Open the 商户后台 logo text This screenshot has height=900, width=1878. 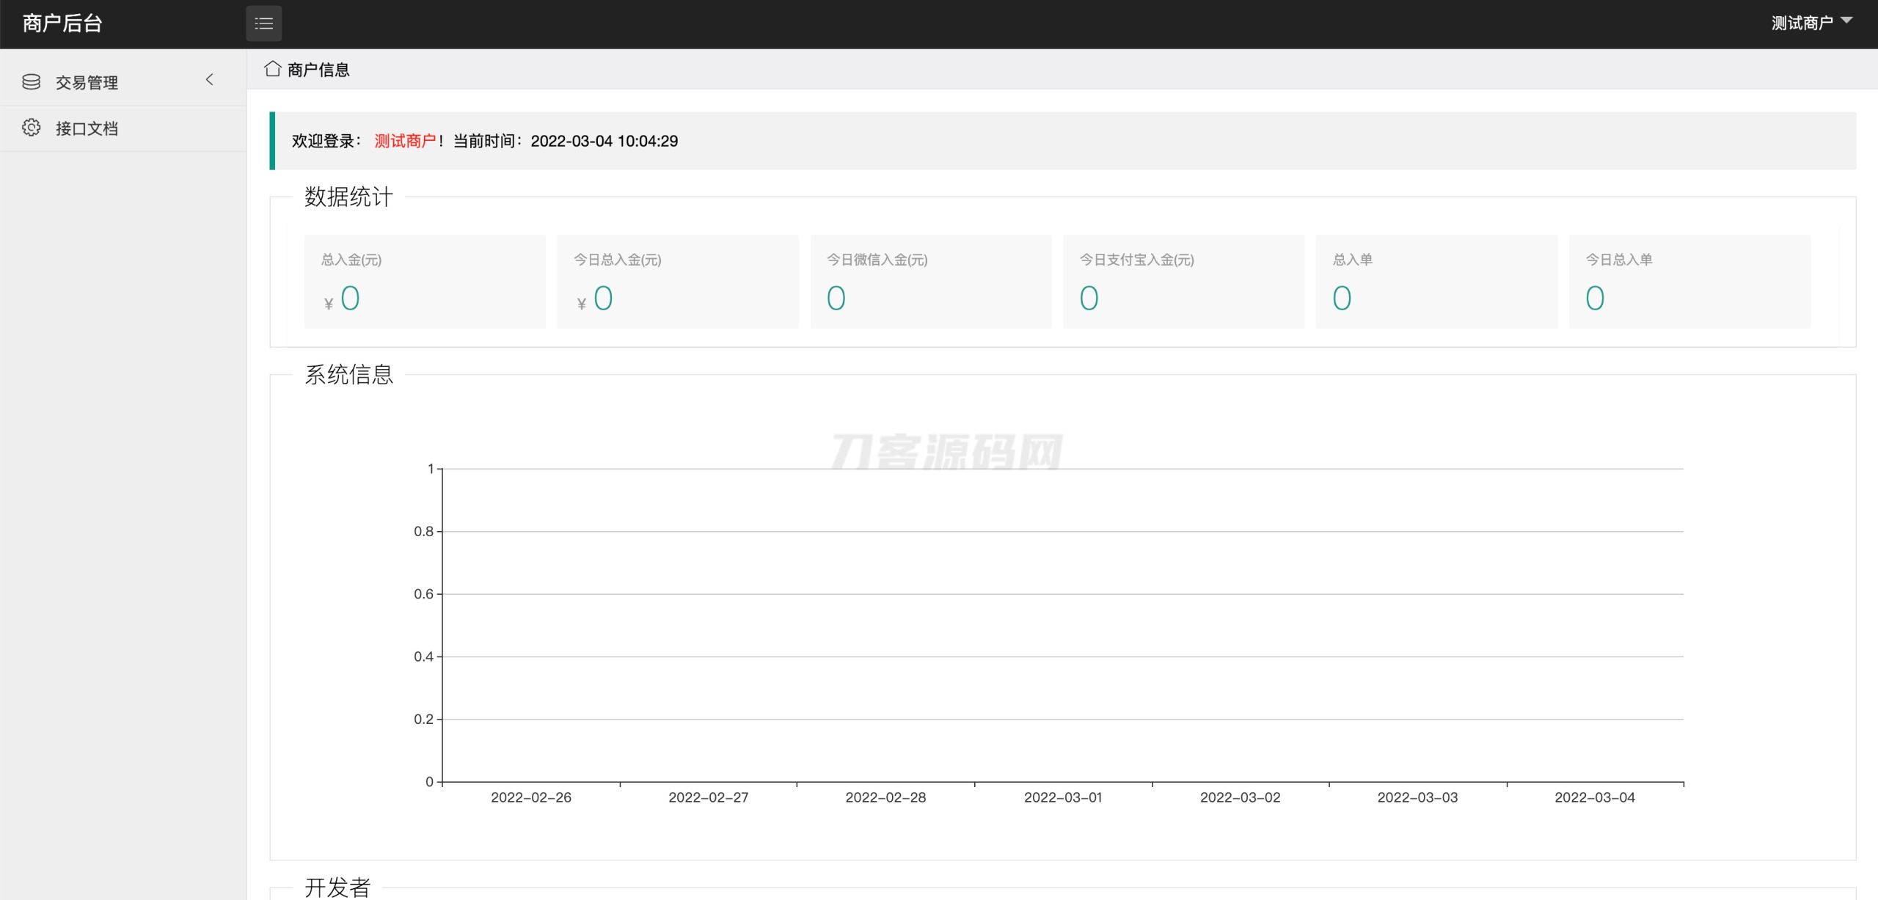62,23
